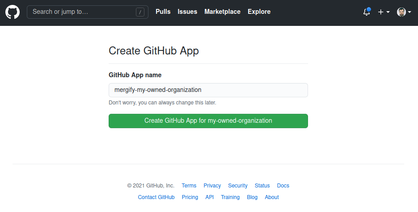The height and width of the screenshot is (212, 418).
Task: Open the Issues page
Action: pyautogui.click(x=187, y=12)
